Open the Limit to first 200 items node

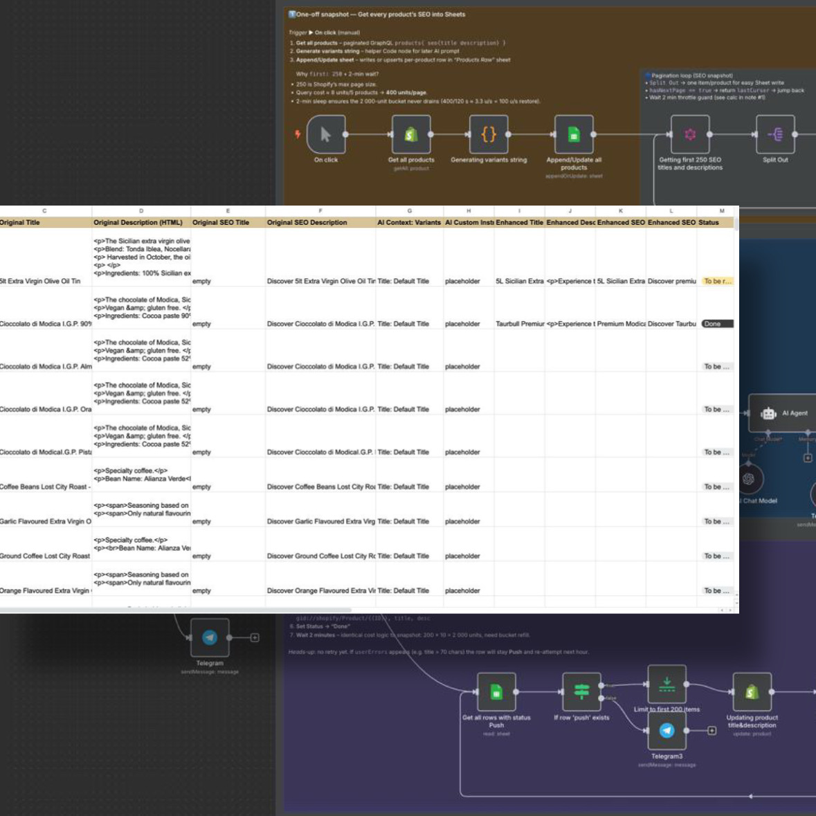coord(667,684)
